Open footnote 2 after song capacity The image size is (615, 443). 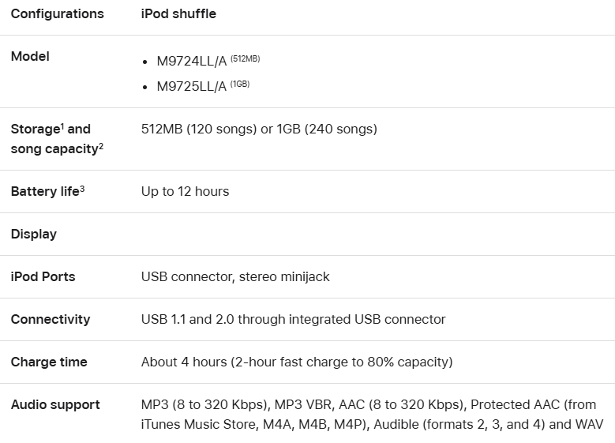(x=101, y=145)
